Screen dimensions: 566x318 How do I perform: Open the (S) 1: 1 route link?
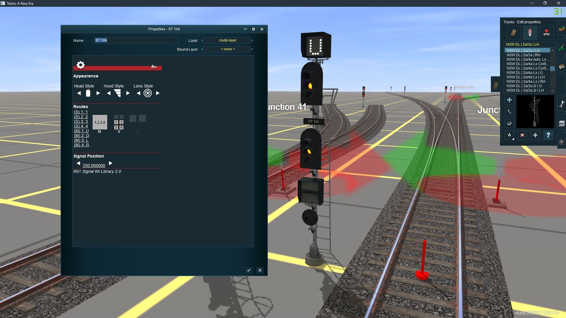point(80,112)
